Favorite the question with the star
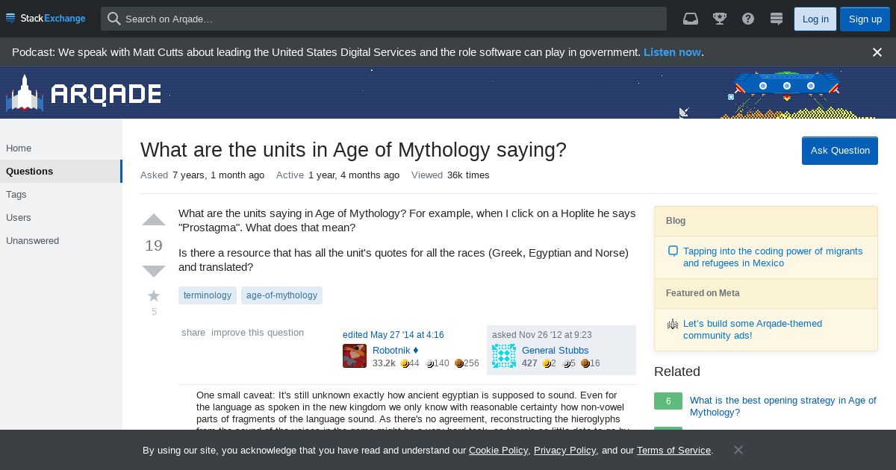The width and height of the screenshot is (896, 470). point(154,295)
